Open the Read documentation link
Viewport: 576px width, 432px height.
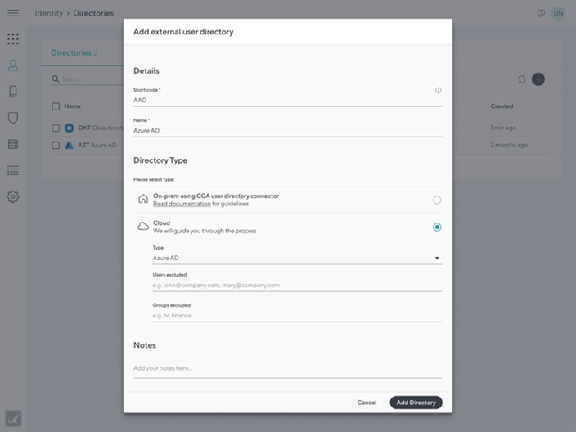182,204
